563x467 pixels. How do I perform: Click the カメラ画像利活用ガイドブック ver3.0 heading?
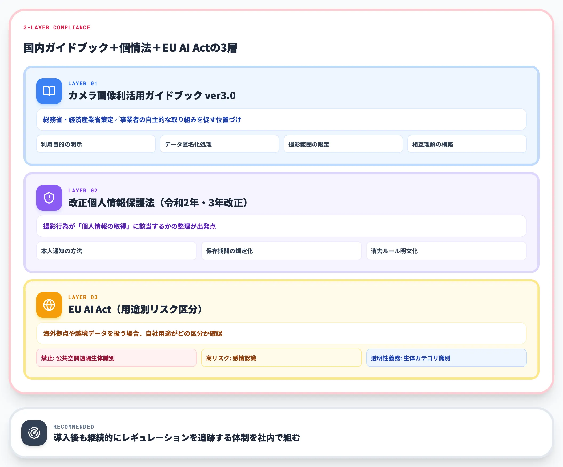click(152, 96)
